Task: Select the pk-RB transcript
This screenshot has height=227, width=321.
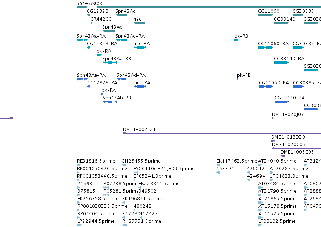Action: click(x=278, y=40)
